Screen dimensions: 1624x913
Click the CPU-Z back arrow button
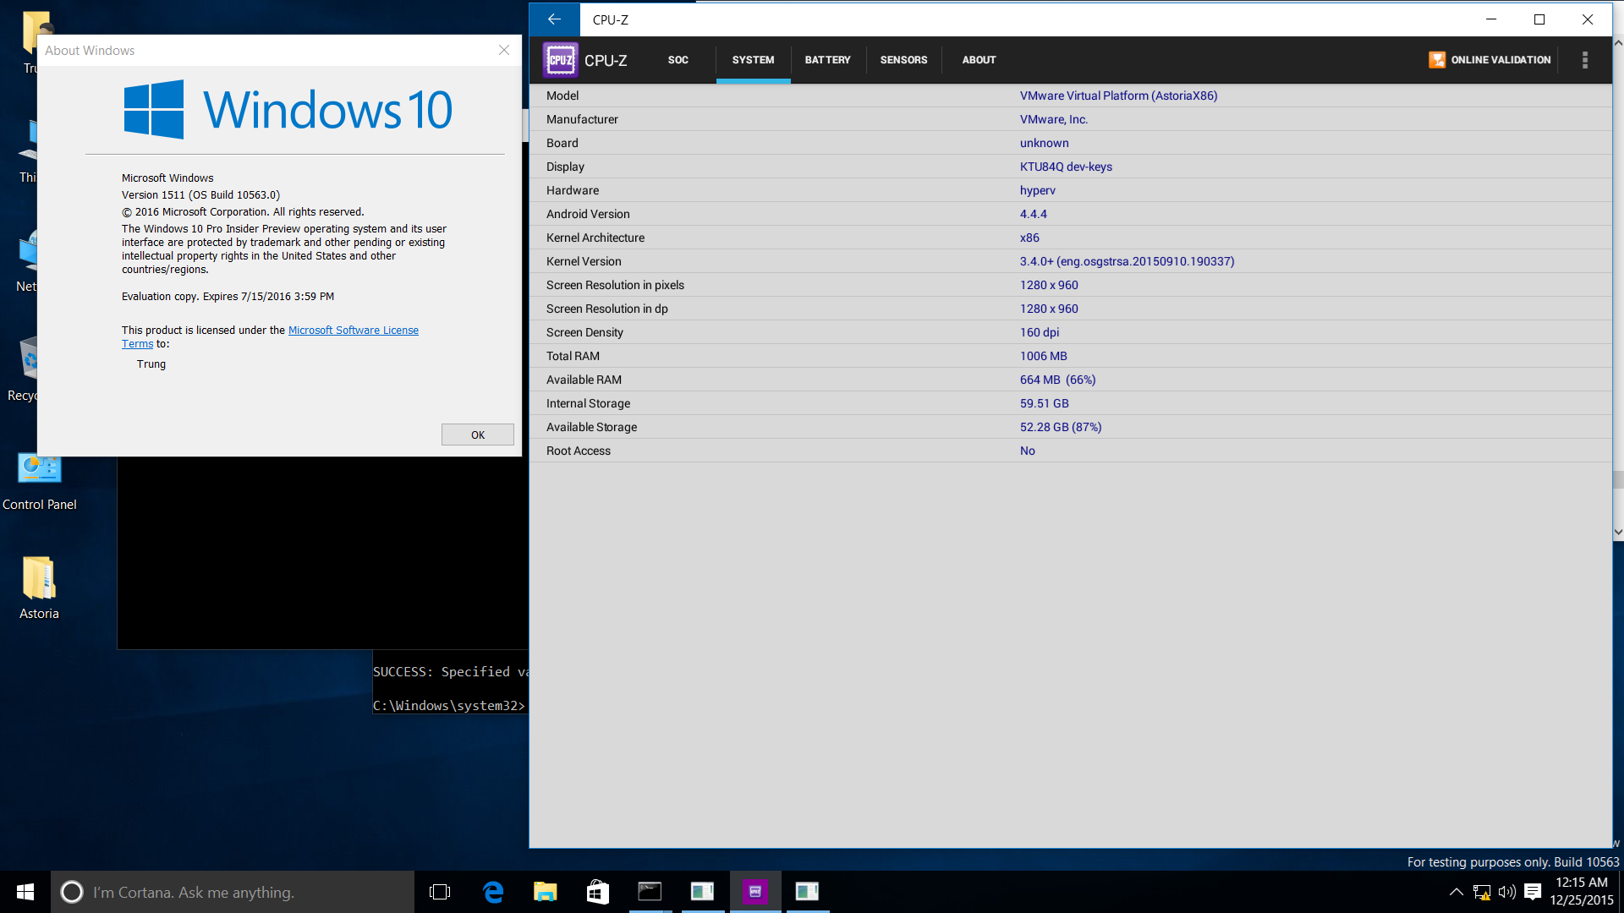point(555,19)
